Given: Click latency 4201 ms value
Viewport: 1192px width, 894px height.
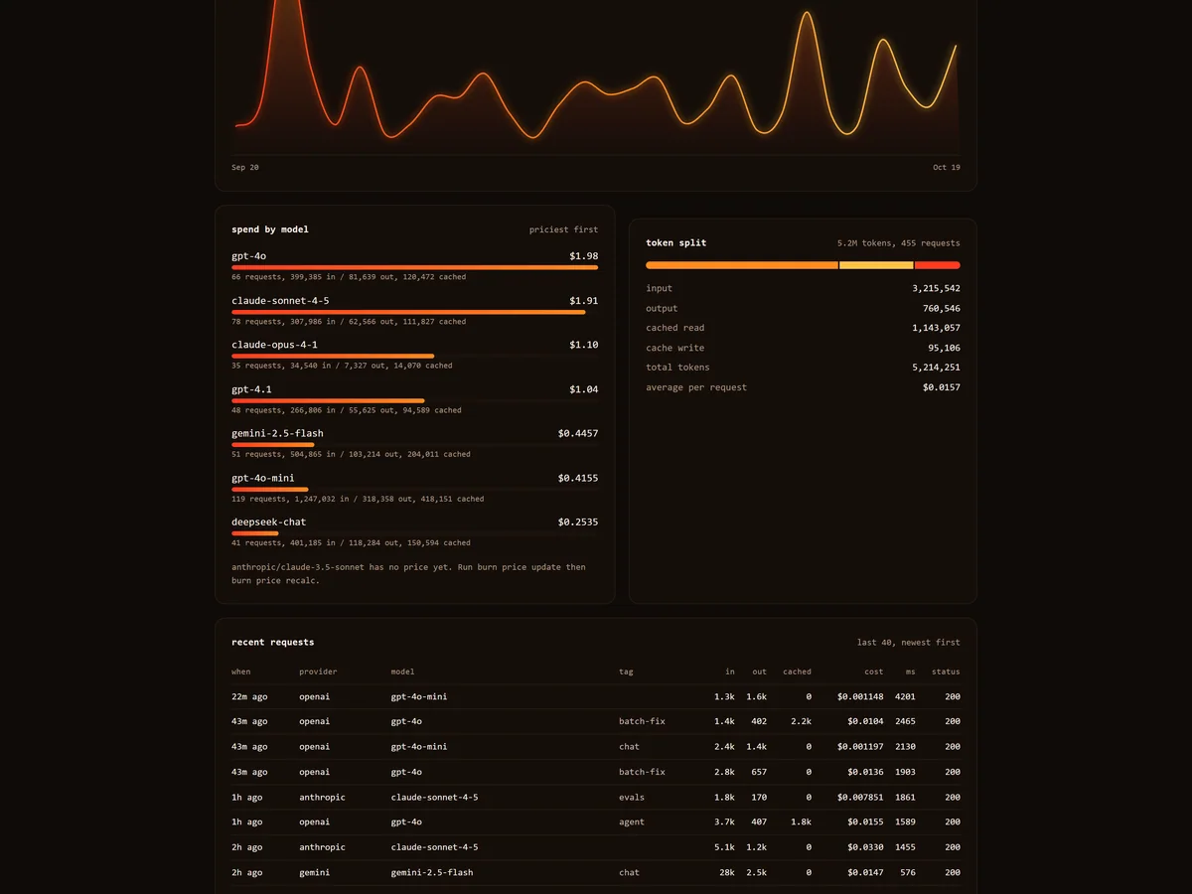Looking at the screenshot, I should pyautogui.click(x=905, y=696).
